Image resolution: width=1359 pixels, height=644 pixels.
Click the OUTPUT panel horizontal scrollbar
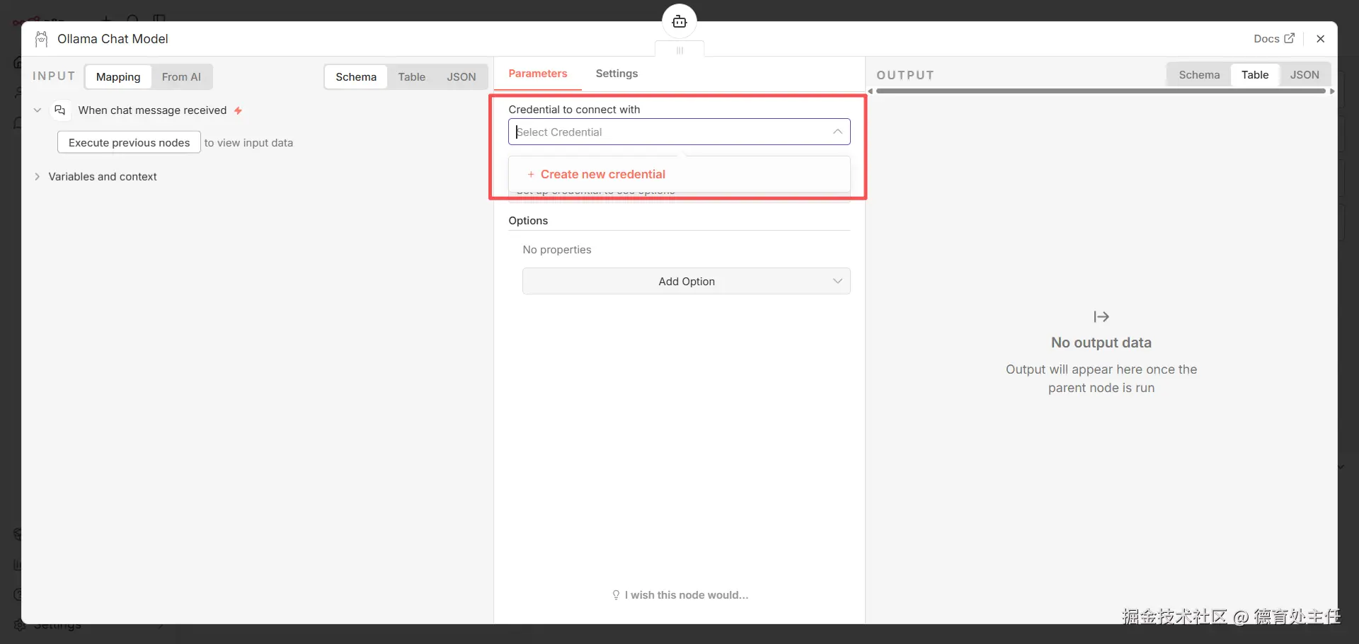coord(1101,91)
